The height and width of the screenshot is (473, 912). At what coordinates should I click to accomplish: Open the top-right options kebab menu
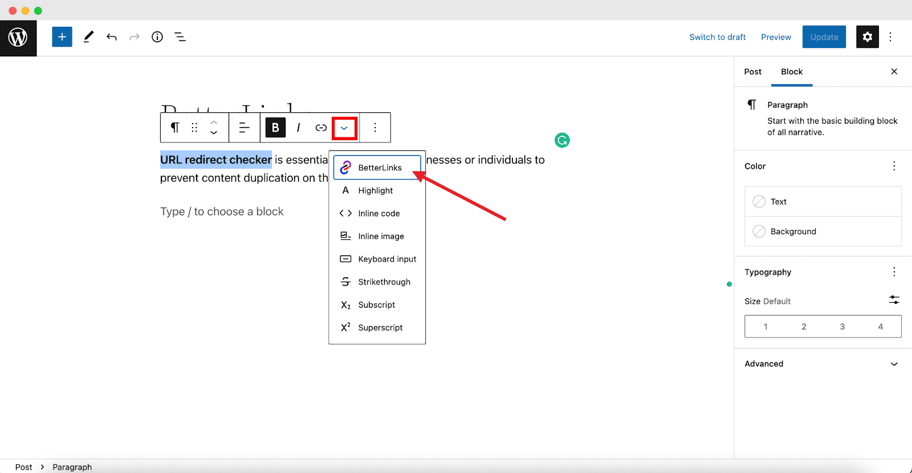click(890, 37)
